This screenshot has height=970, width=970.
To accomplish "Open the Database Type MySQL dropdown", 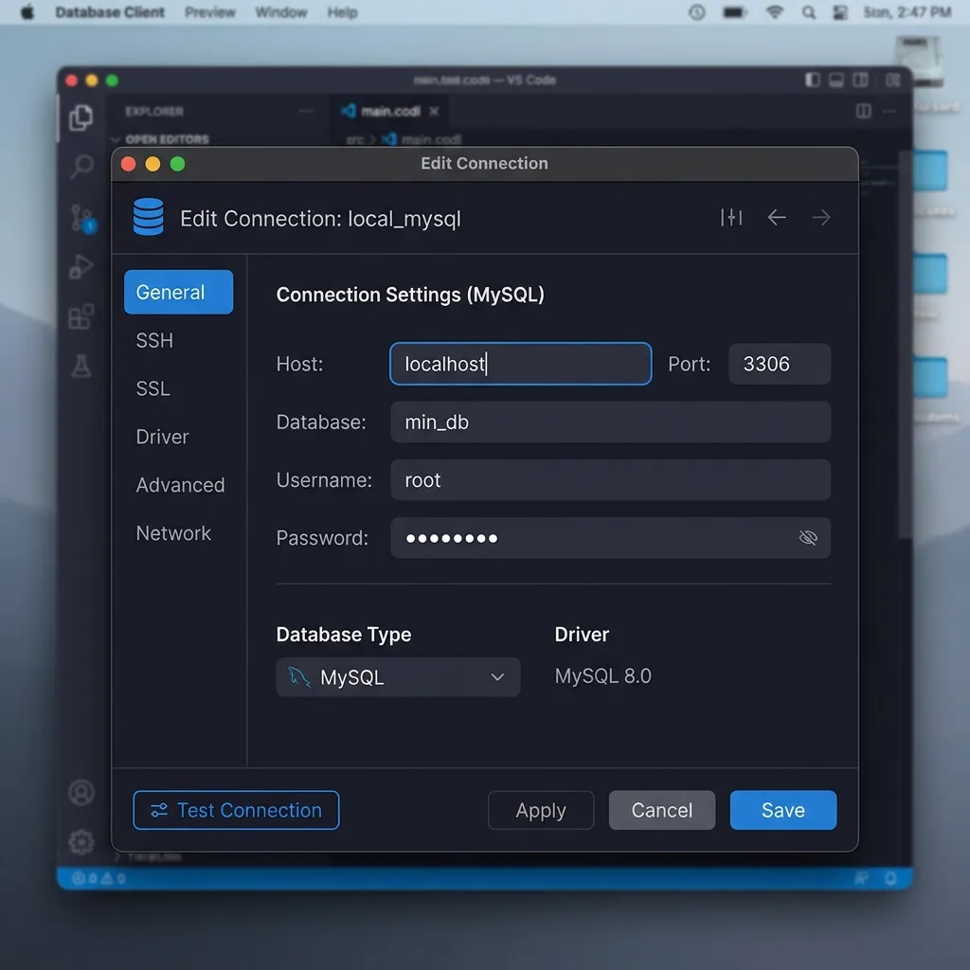I will 398,676.
